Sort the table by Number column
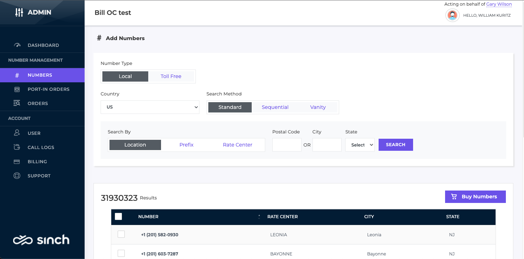Viewport: 524px width, 259px height. pos(259,216)
